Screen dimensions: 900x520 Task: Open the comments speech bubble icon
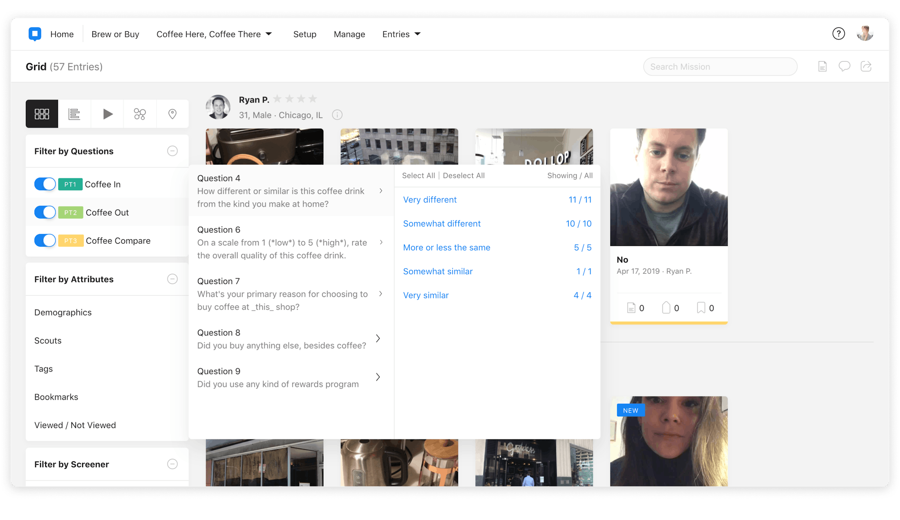[844, 66]
